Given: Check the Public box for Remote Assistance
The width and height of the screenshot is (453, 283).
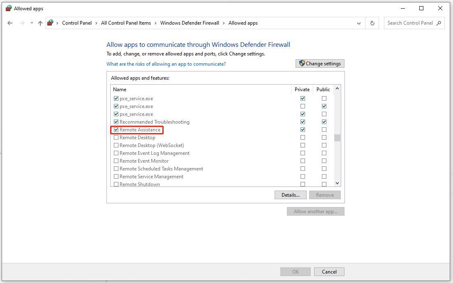Looking at the screenshot, I should coord(324,129).
